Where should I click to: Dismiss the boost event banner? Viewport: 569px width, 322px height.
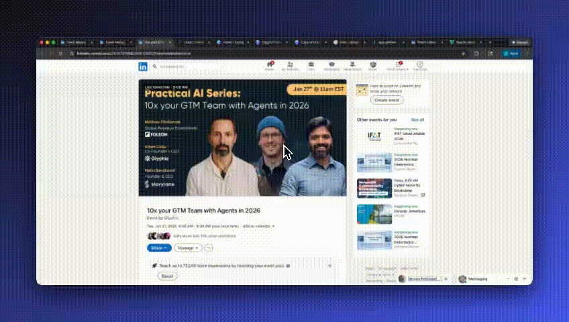coord(329,266)
